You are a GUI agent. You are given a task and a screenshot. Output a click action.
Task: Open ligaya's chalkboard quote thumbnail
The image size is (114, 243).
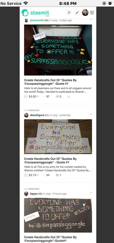[x=58, y=215]
